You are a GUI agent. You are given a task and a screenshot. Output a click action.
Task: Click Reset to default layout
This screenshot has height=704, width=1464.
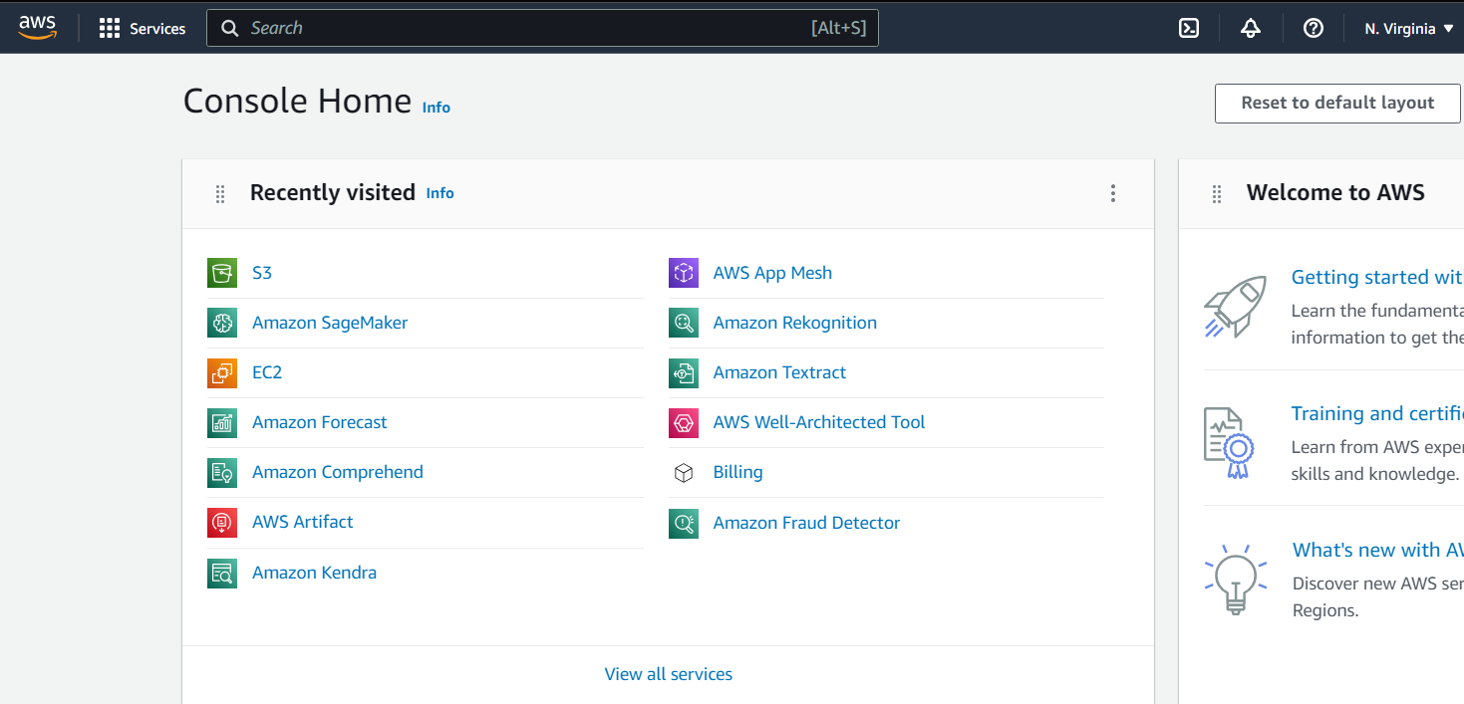(1337, 104)
